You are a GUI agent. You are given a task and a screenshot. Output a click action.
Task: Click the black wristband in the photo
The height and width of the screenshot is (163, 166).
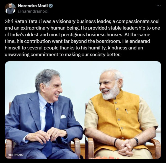(115, 142)
